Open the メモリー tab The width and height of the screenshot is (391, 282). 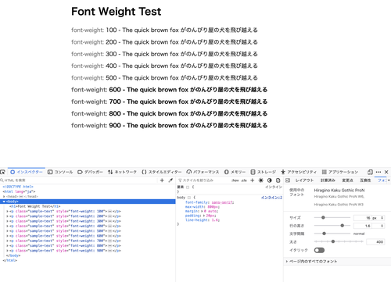coord(235,172)
